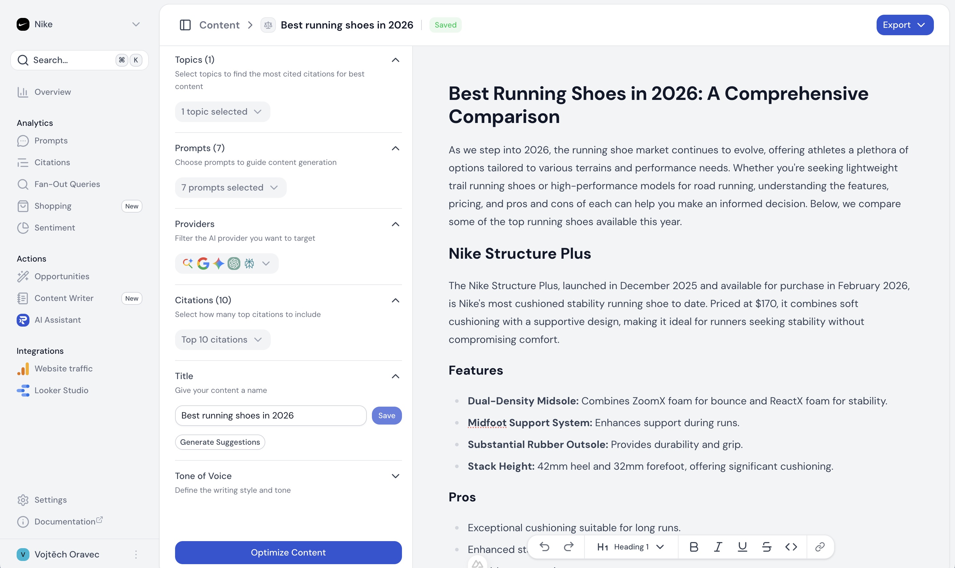955x568 pixels.
Task: Open the 7 prompts selected dropdown
Action: tap(230, 188)
